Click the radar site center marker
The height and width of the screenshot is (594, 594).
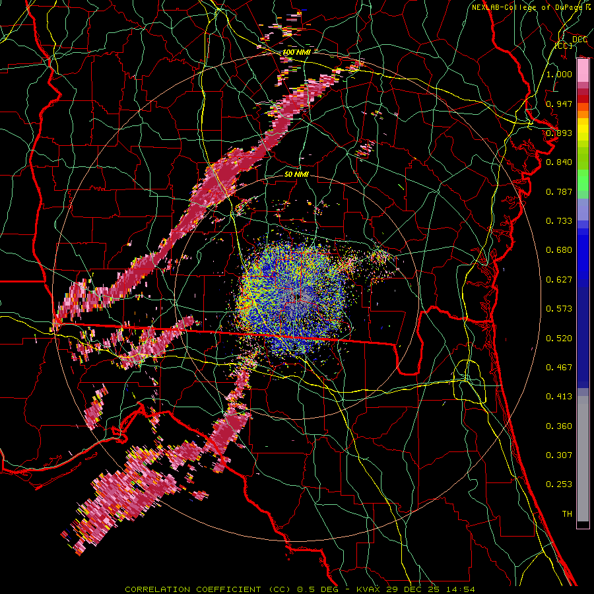297,296
